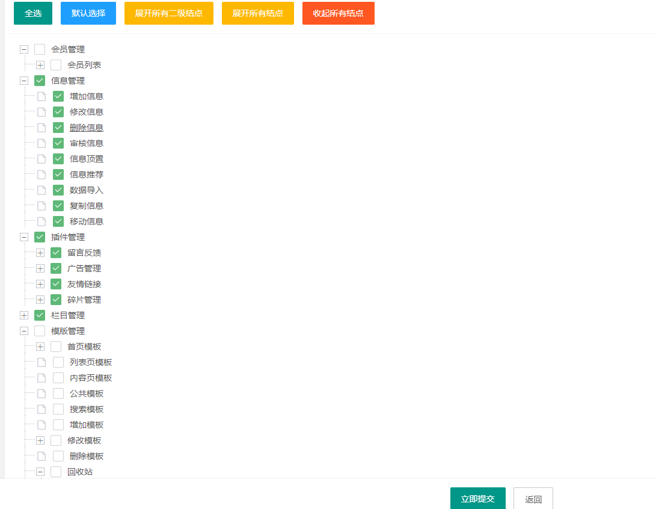656x509 pixels.
Task: Click the file icon beside 信息顶置
Action: [x=41, y=159]
